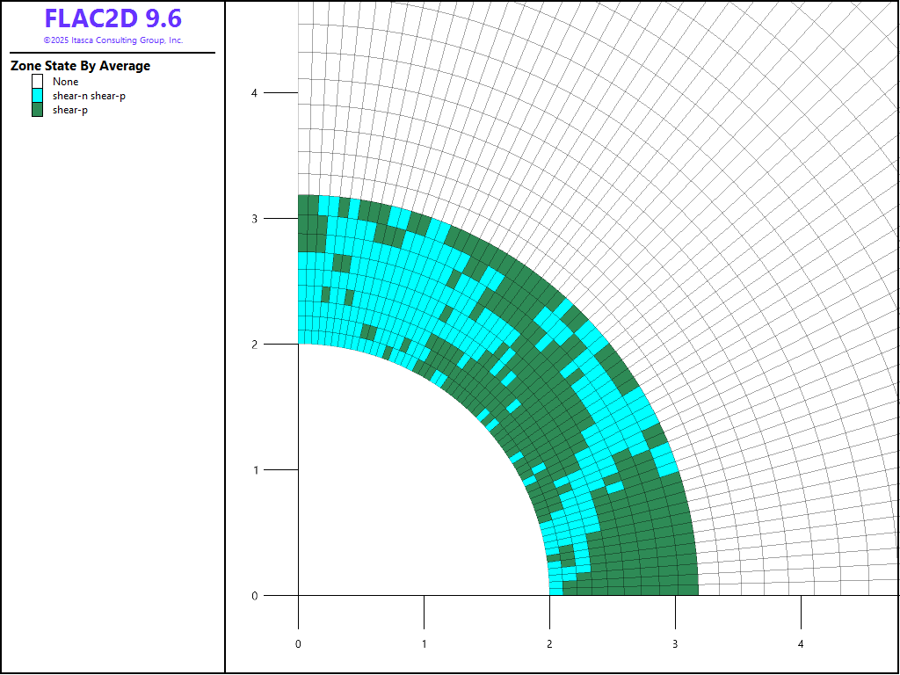This screenshot has height=675, width=900.
Task: Click the Zone State By Average heading
Action: (80, 66)
